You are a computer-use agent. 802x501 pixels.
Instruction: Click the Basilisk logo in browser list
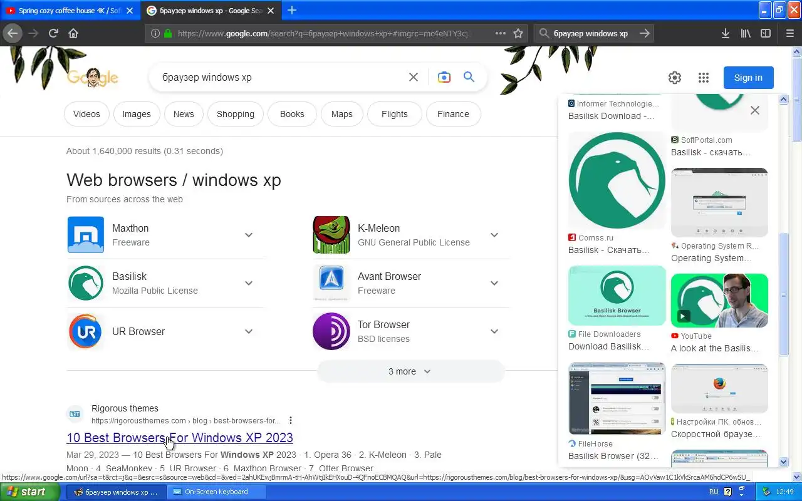[85, 283]
